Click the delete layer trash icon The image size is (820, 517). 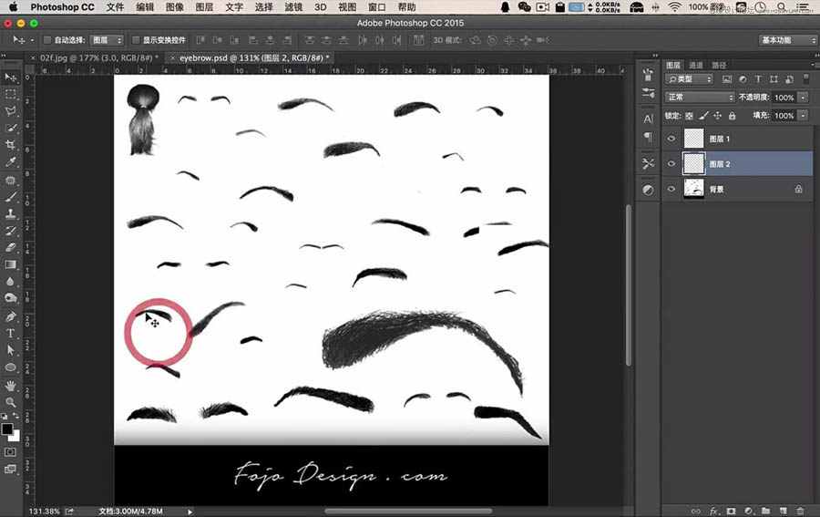pyautogui.click(x=800, y=511)
